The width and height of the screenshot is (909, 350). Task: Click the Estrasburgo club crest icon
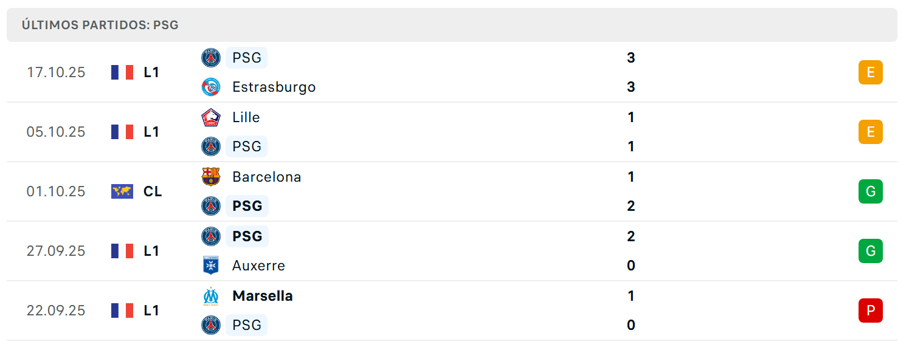tap(211, 87)
